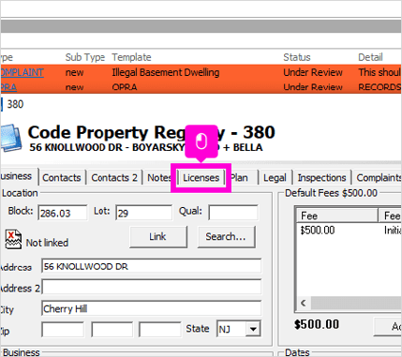Click the Block field containing 286.03
Image resolution: width=402 pixels, height=357 pixels.
(x=63, y=213)
